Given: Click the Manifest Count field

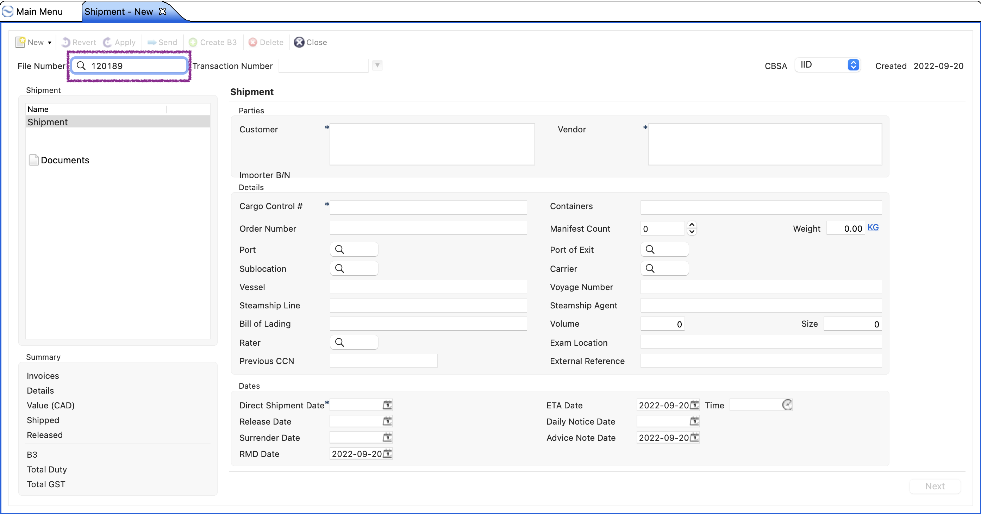Looking at the screenshot, I should point(663,228).
